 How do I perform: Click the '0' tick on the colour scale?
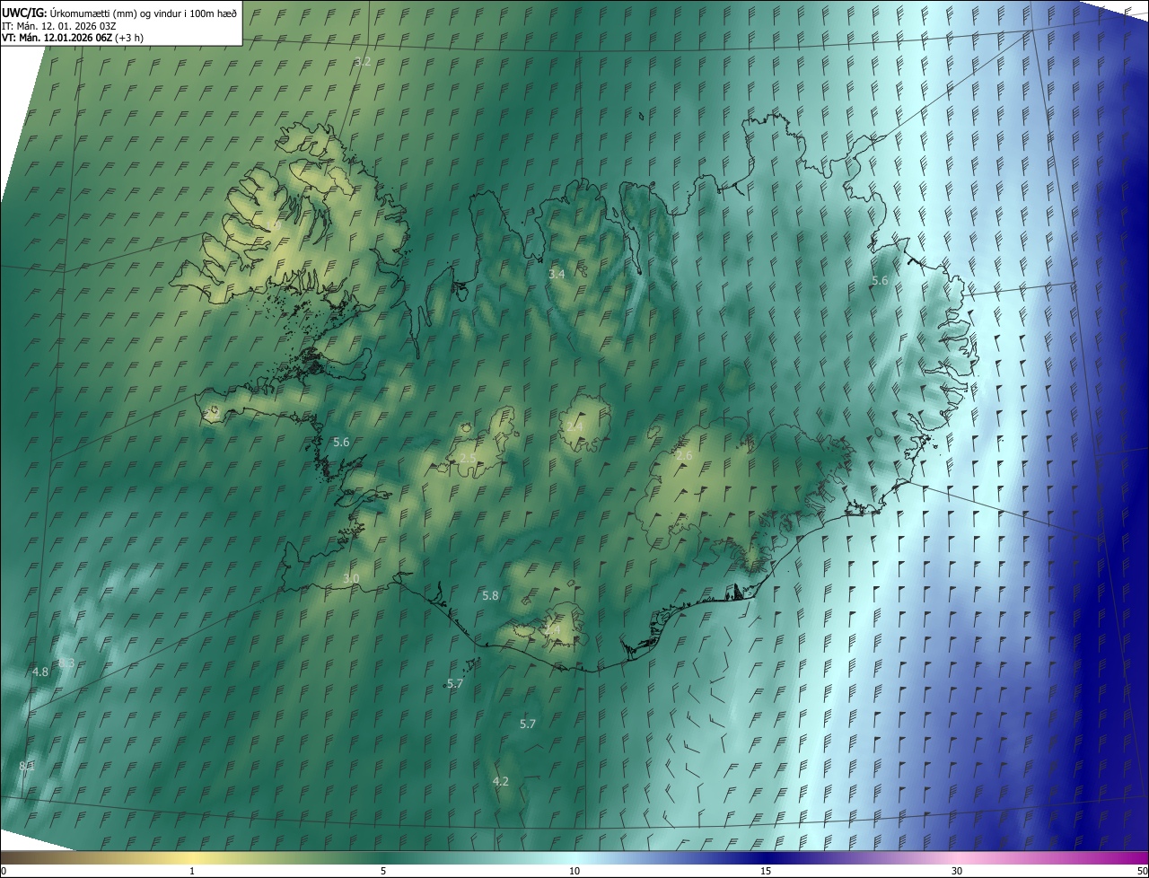point(4,872)
